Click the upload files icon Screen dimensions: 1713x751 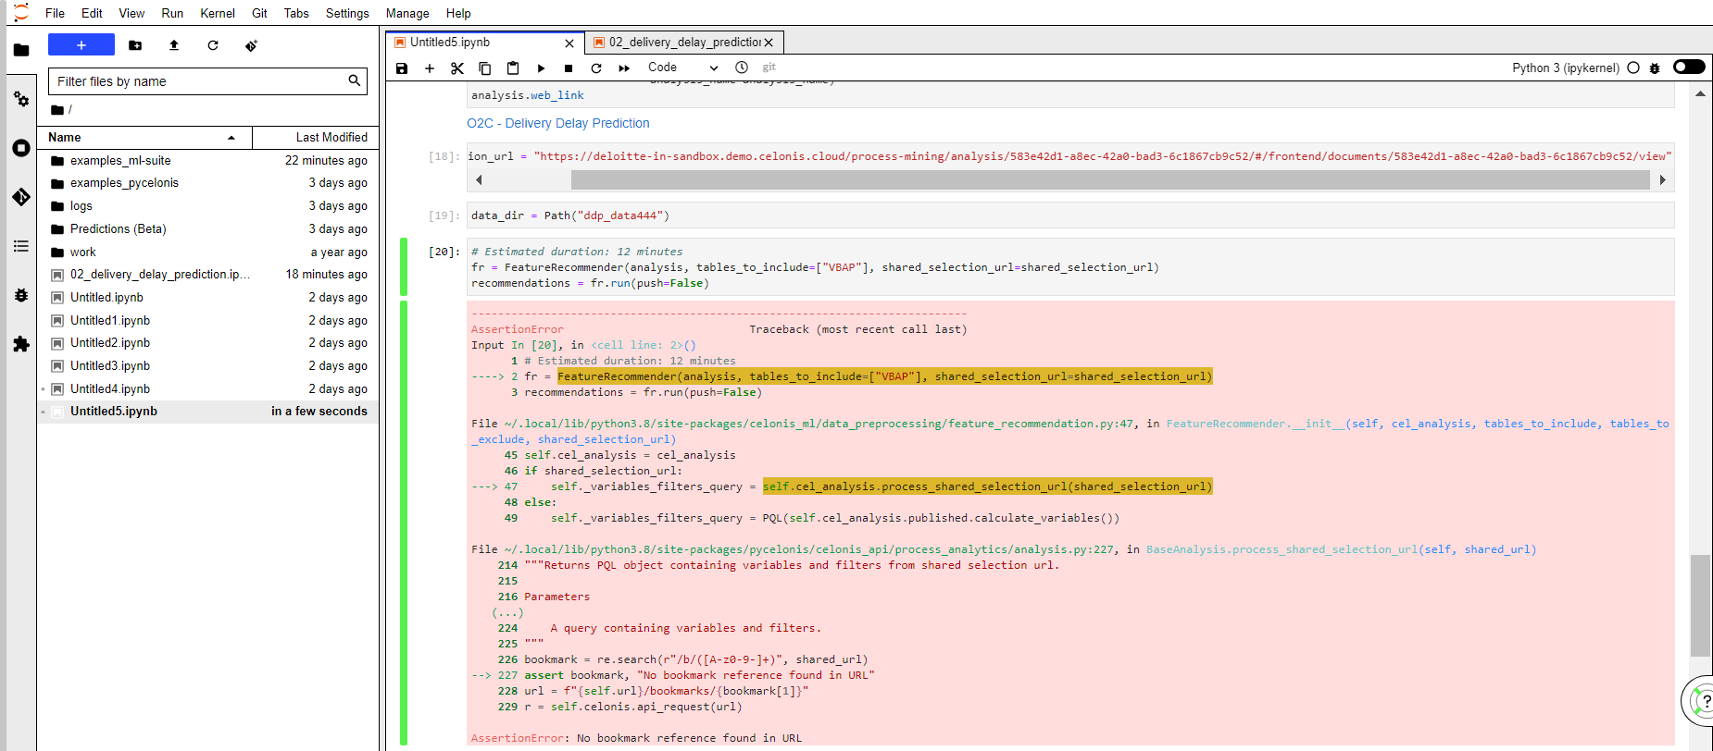[x=174, y=45]
